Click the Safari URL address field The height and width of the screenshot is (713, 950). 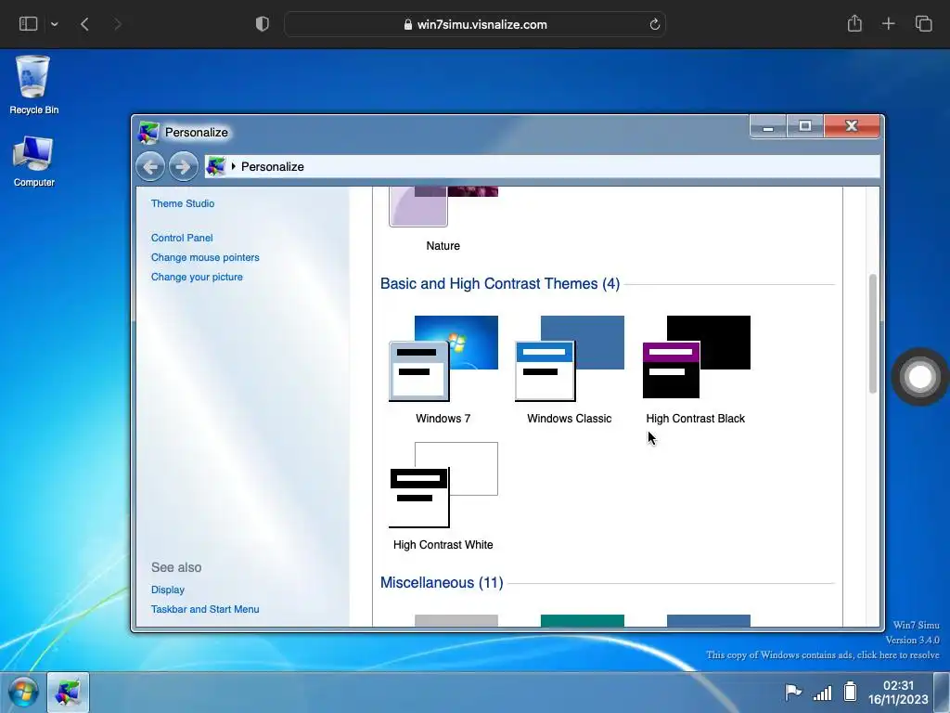point(475,24)
